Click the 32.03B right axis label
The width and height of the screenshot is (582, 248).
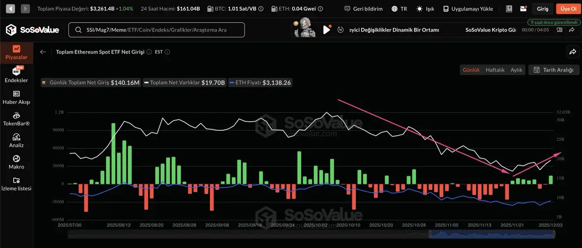pos(563,112)
